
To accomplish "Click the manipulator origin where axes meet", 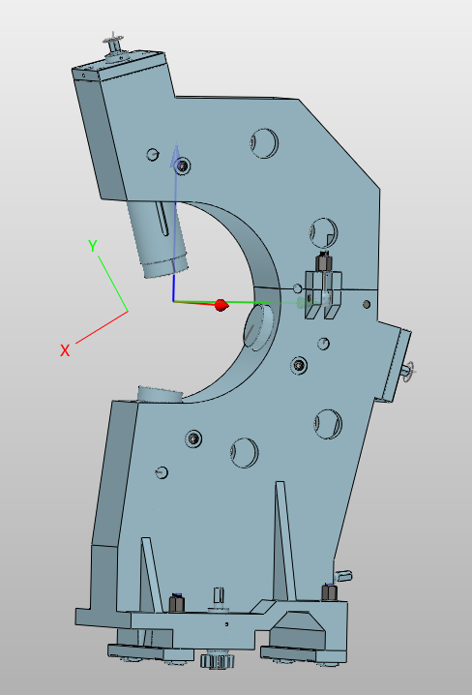I will pos(173,301).
